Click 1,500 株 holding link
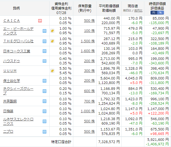 pos(88,41)
